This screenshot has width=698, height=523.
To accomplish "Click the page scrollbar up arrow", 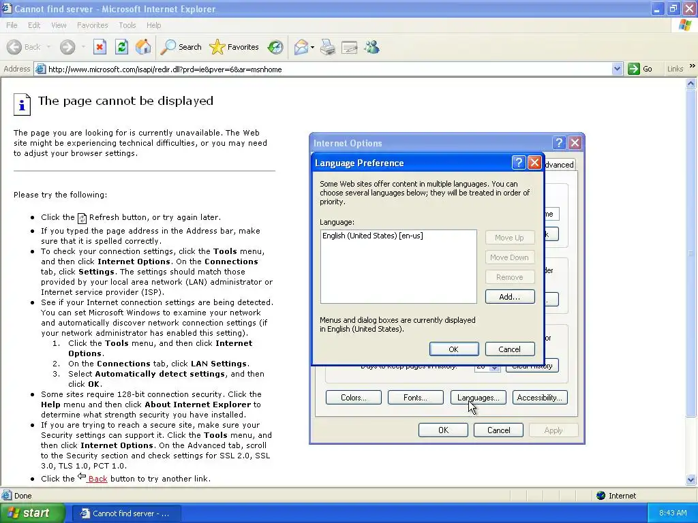I will click(691, 83).
